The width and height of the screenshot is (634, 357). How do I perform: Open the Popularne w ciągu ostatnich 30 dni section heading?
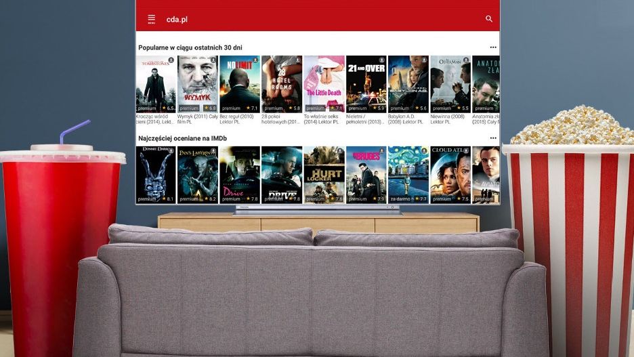(190, 47)
